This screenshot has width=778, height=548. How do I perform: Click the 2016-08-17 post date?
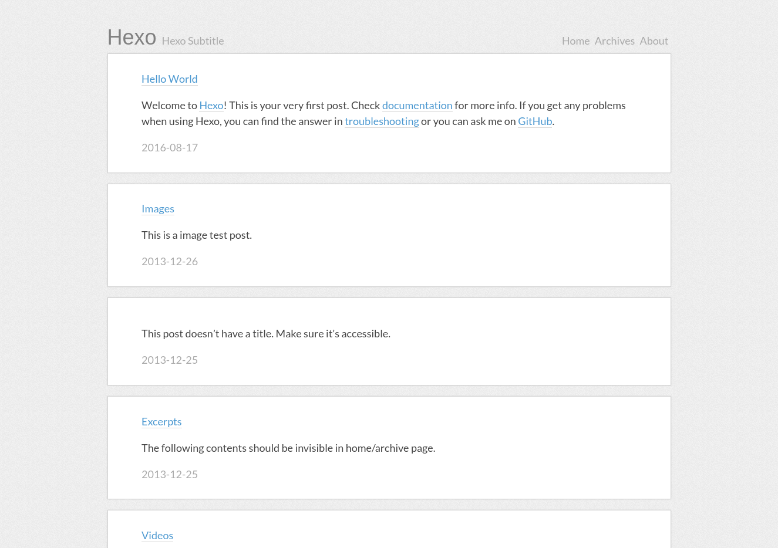170,148
